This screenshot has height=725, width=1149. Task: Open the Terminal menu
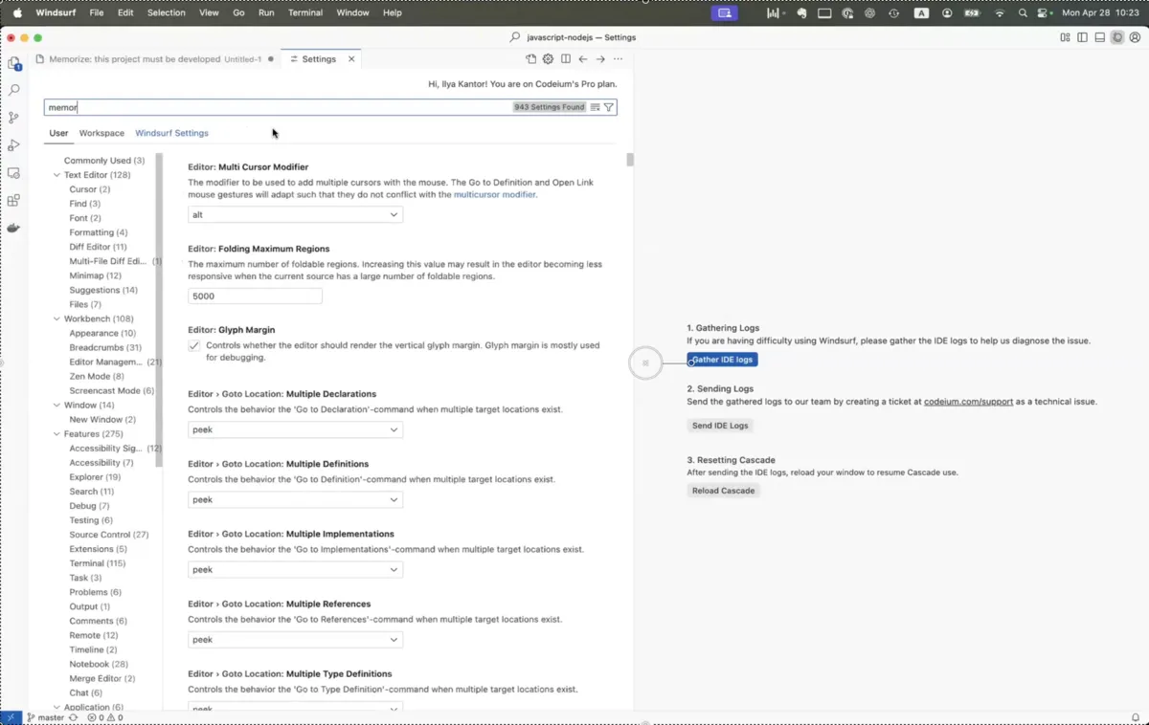(305, 13)
